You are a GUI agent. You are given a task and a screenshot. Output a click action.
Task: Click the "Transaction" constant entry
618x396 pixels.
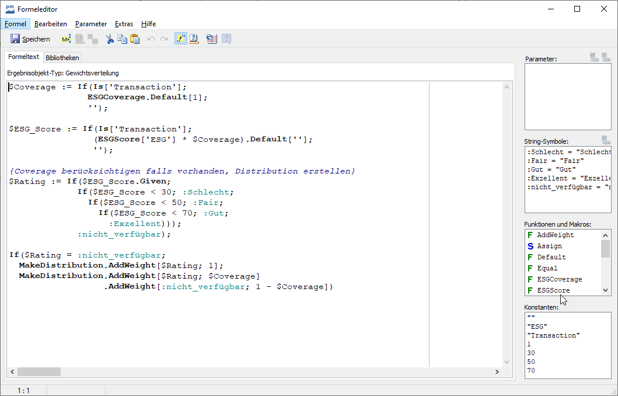[x=553, y=335]
